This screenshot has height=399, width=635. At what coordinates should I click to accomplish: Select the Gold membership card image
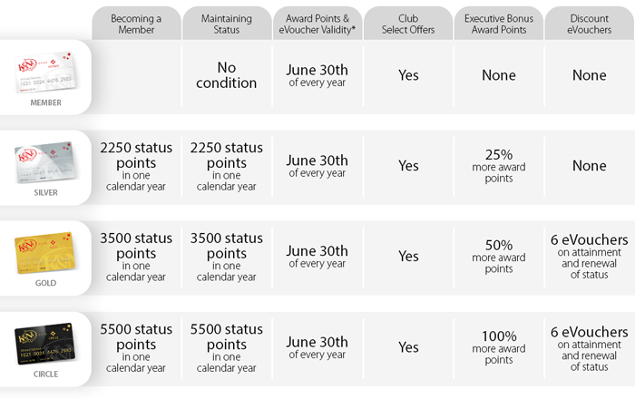tap(44, 253)
